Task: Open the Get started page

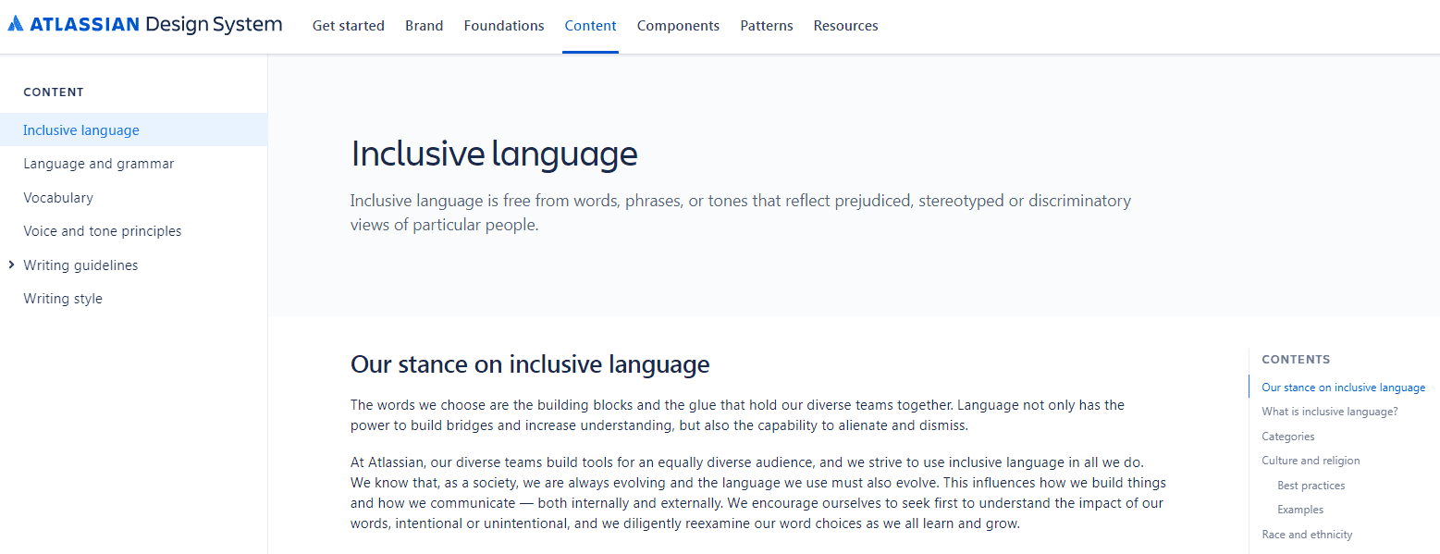Action: coord(348,25)
